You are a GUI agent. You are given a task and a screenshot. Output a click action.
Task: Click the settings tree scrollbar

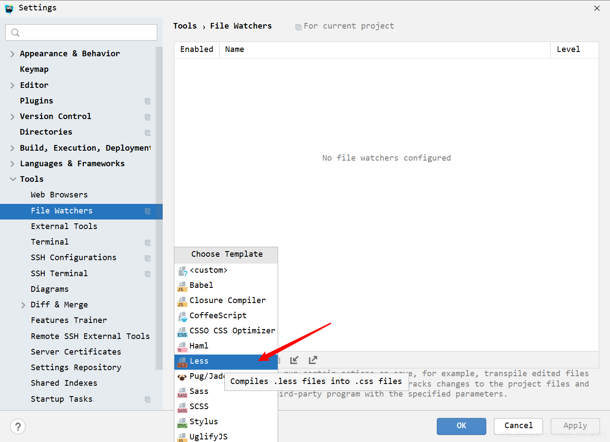coord(159,208)
